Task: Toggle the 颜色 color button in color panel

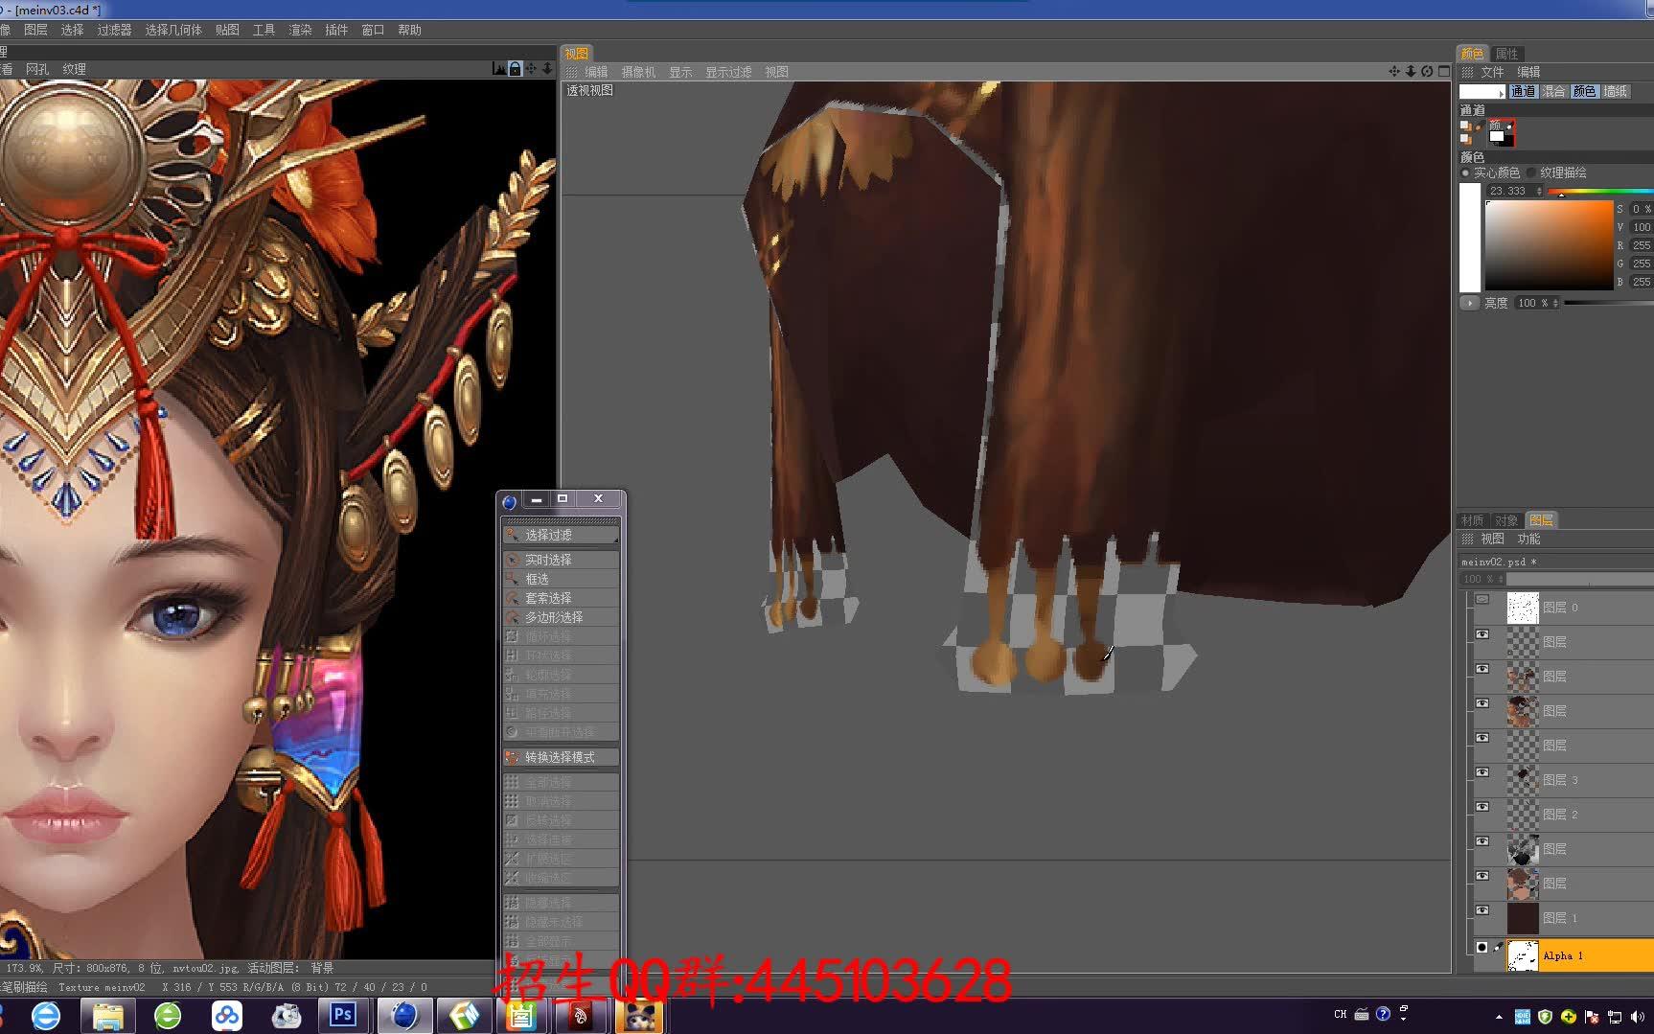Action: tap(1585, 91)
